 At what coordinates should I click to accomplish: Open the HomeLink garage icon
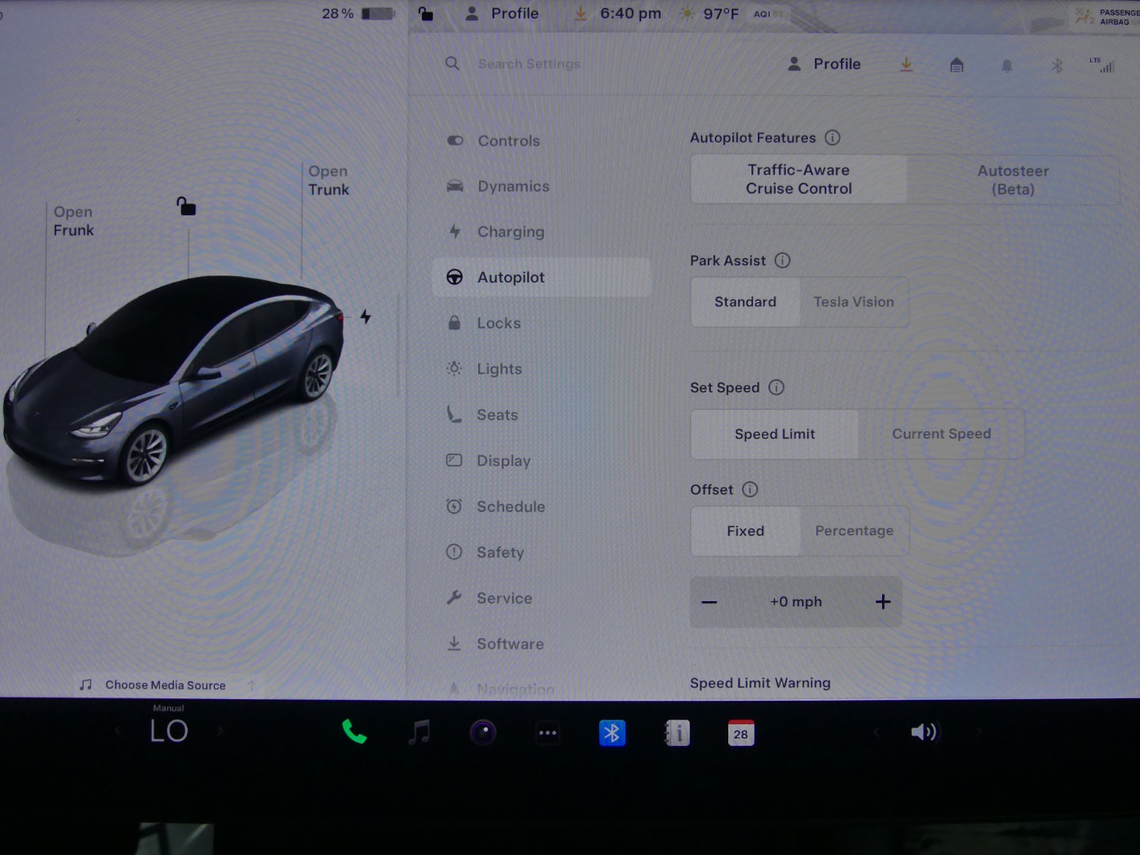[957, 65]
